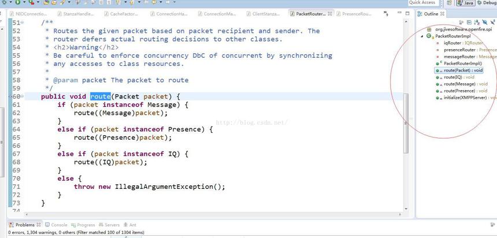Open Run button dropdown arrow
Viewport: 497px width, 238px height.
[24, 2]
